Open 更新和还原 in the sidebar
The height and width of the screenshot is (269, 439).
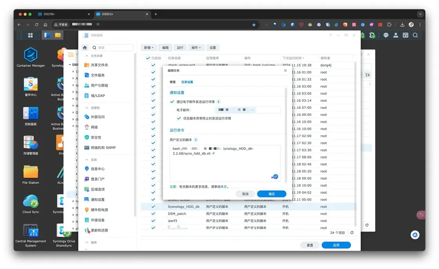click(96, 230)
